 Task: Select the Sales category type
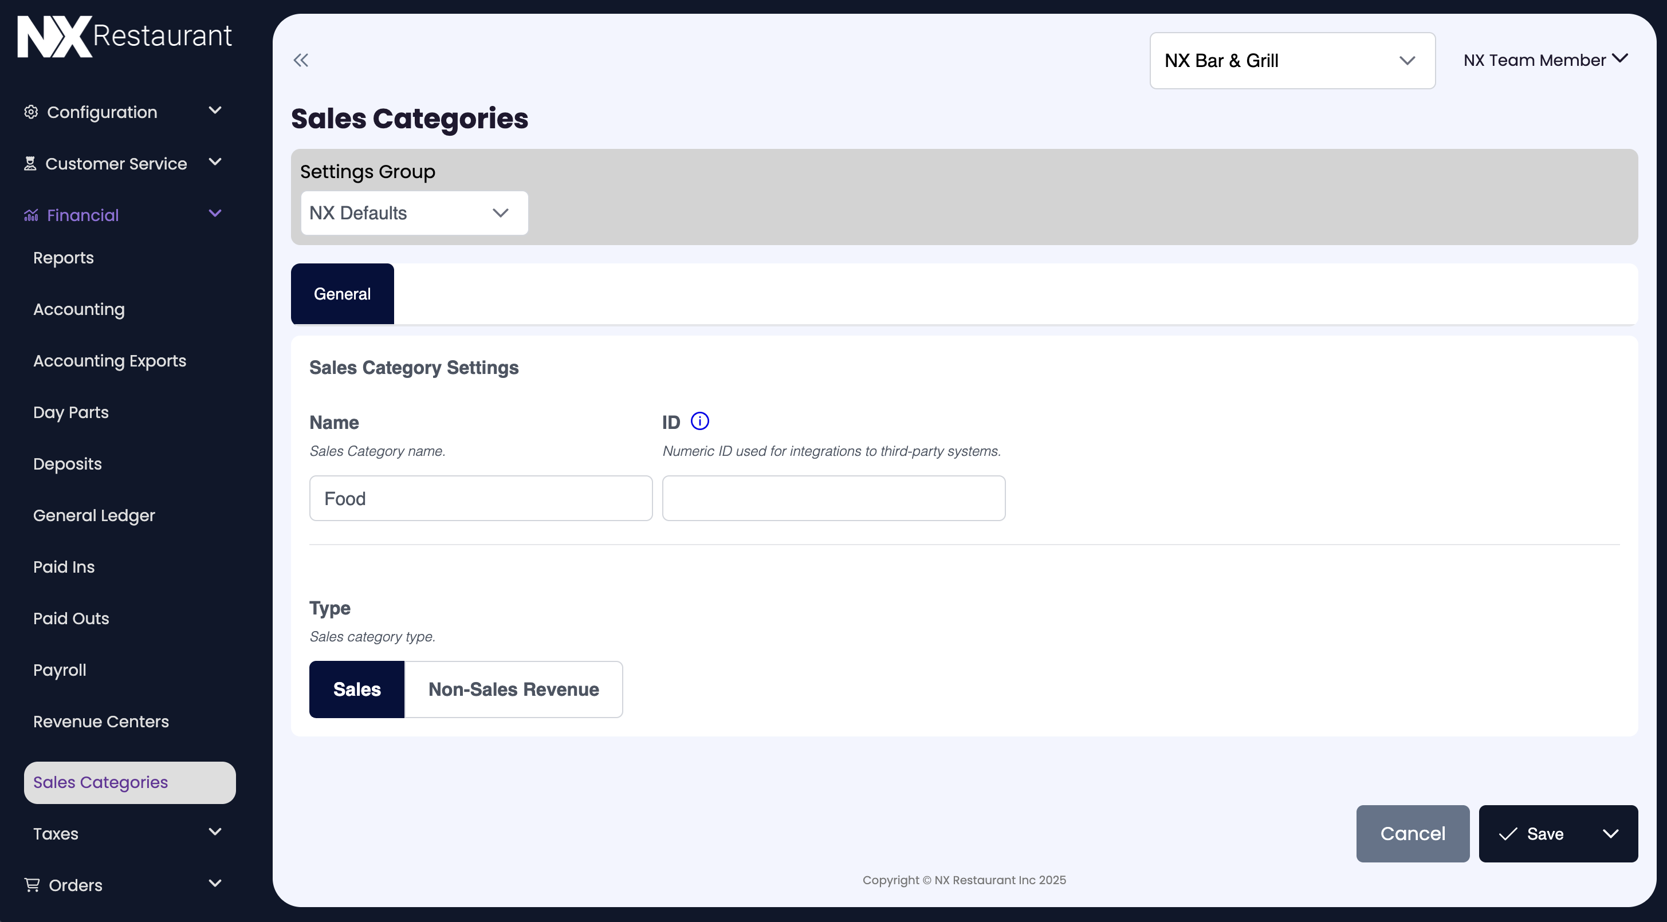tap(356, 689)
